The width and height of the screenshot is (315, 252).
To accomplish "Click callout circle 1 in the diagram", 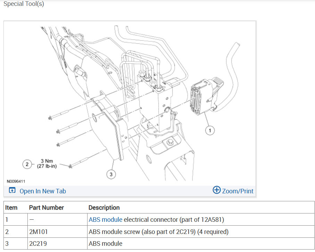I will tap(210, 131).
